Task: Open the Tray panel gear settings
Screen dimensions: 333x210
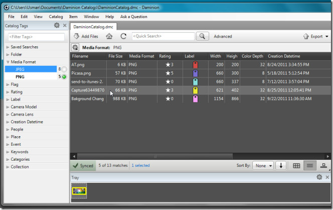Action: point(319,177)
